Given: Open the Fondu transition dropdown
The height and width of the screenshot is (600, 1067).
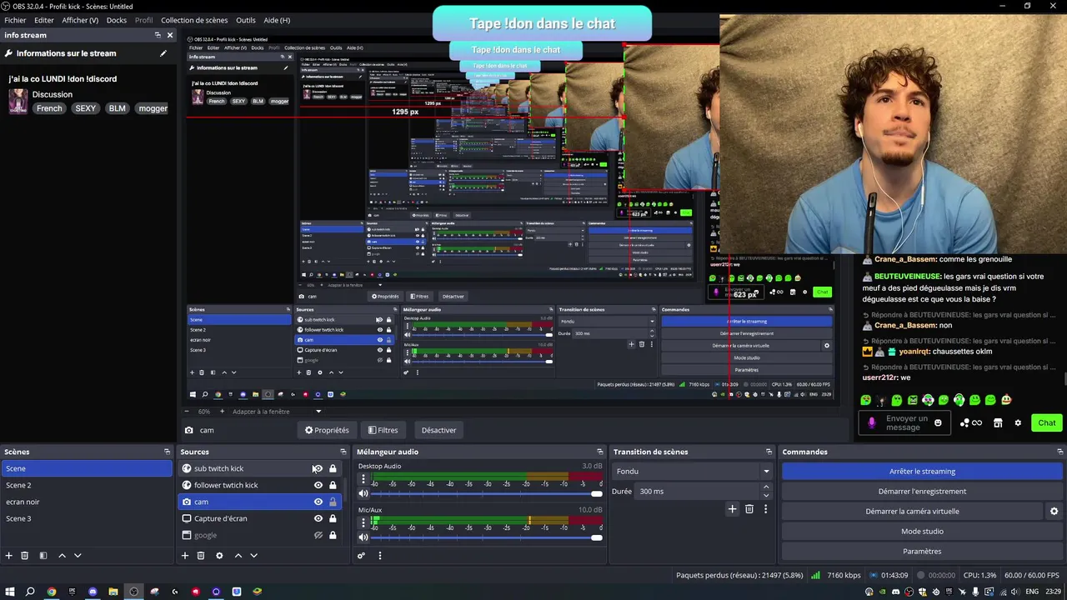Looking at the screenshot, I should coord(693,471).
